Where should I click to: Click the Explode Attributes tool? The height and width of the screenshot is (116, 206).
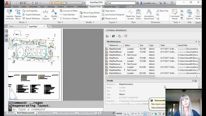(x=9, y=15)
